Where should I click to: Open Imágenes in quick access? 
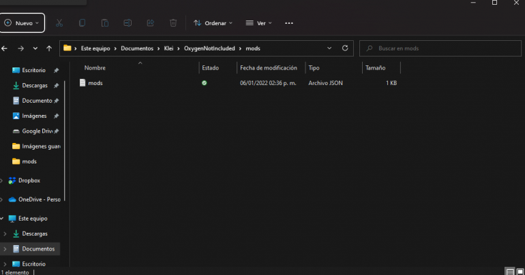click(34, 116)
